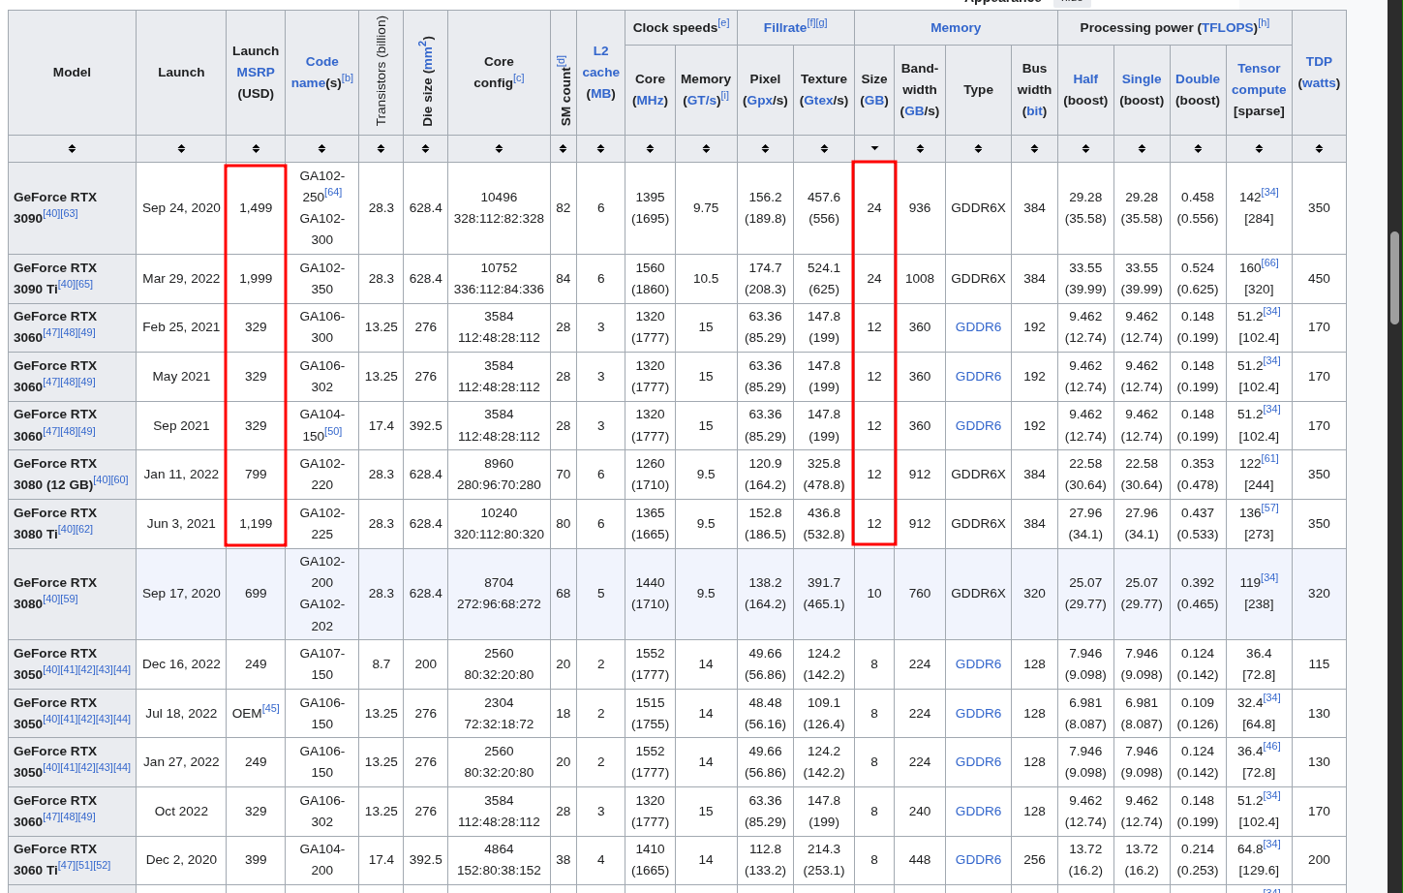This screenshot has height=893, width=1403.
Task: Sort by Tensor compute column arrow
Action: click(1259, 148)
